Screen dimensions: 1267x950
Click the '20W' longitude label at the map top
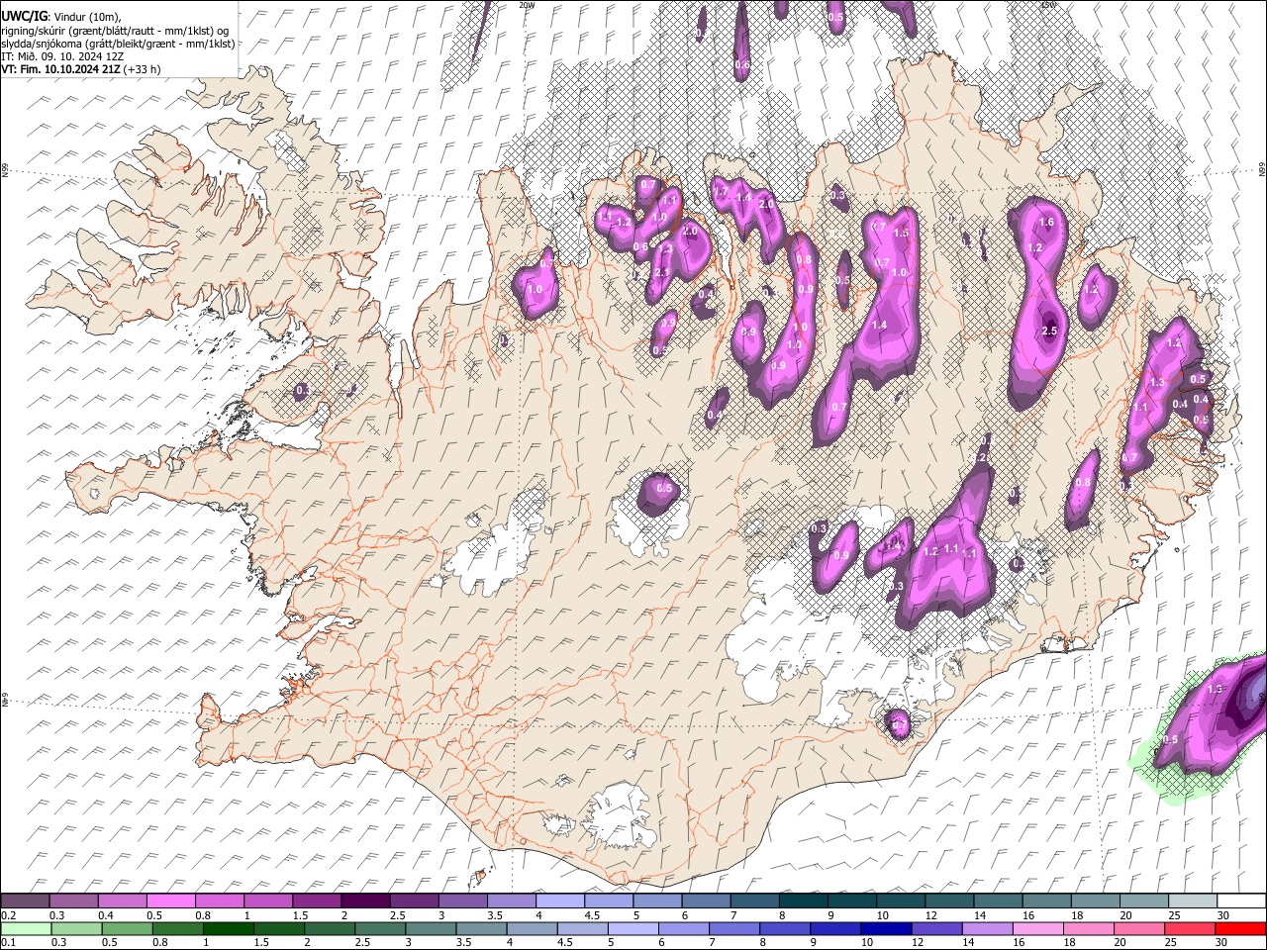click(527, 5)
